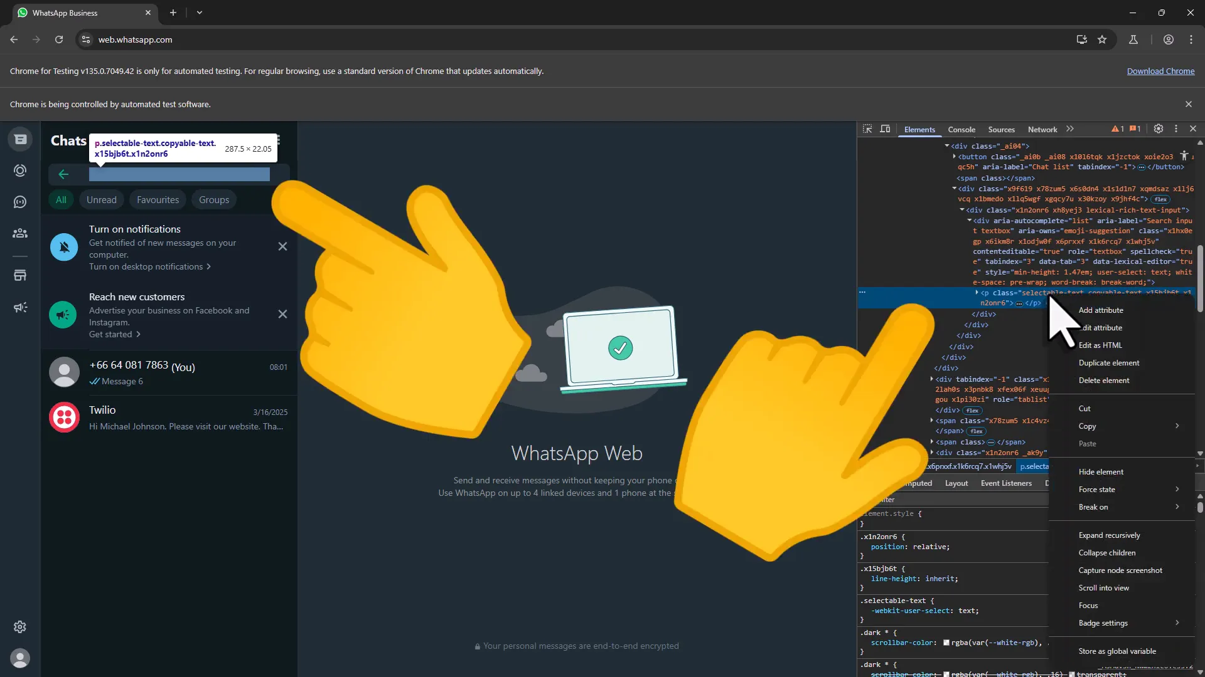
Task: Select the Unread chat filter
Action: point(102,200)
